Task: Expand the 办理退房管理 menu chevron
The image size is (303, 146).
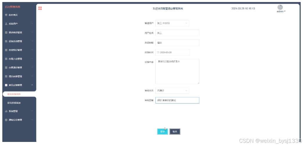Action: pyautogui.click(x=32, y=67)
